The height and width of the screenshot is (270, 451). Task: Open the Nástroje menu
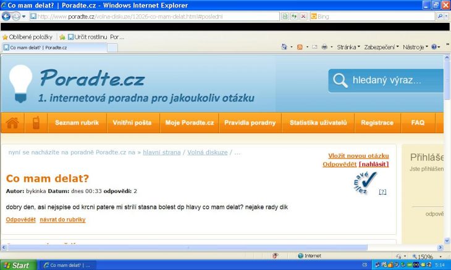click(415, 47)
